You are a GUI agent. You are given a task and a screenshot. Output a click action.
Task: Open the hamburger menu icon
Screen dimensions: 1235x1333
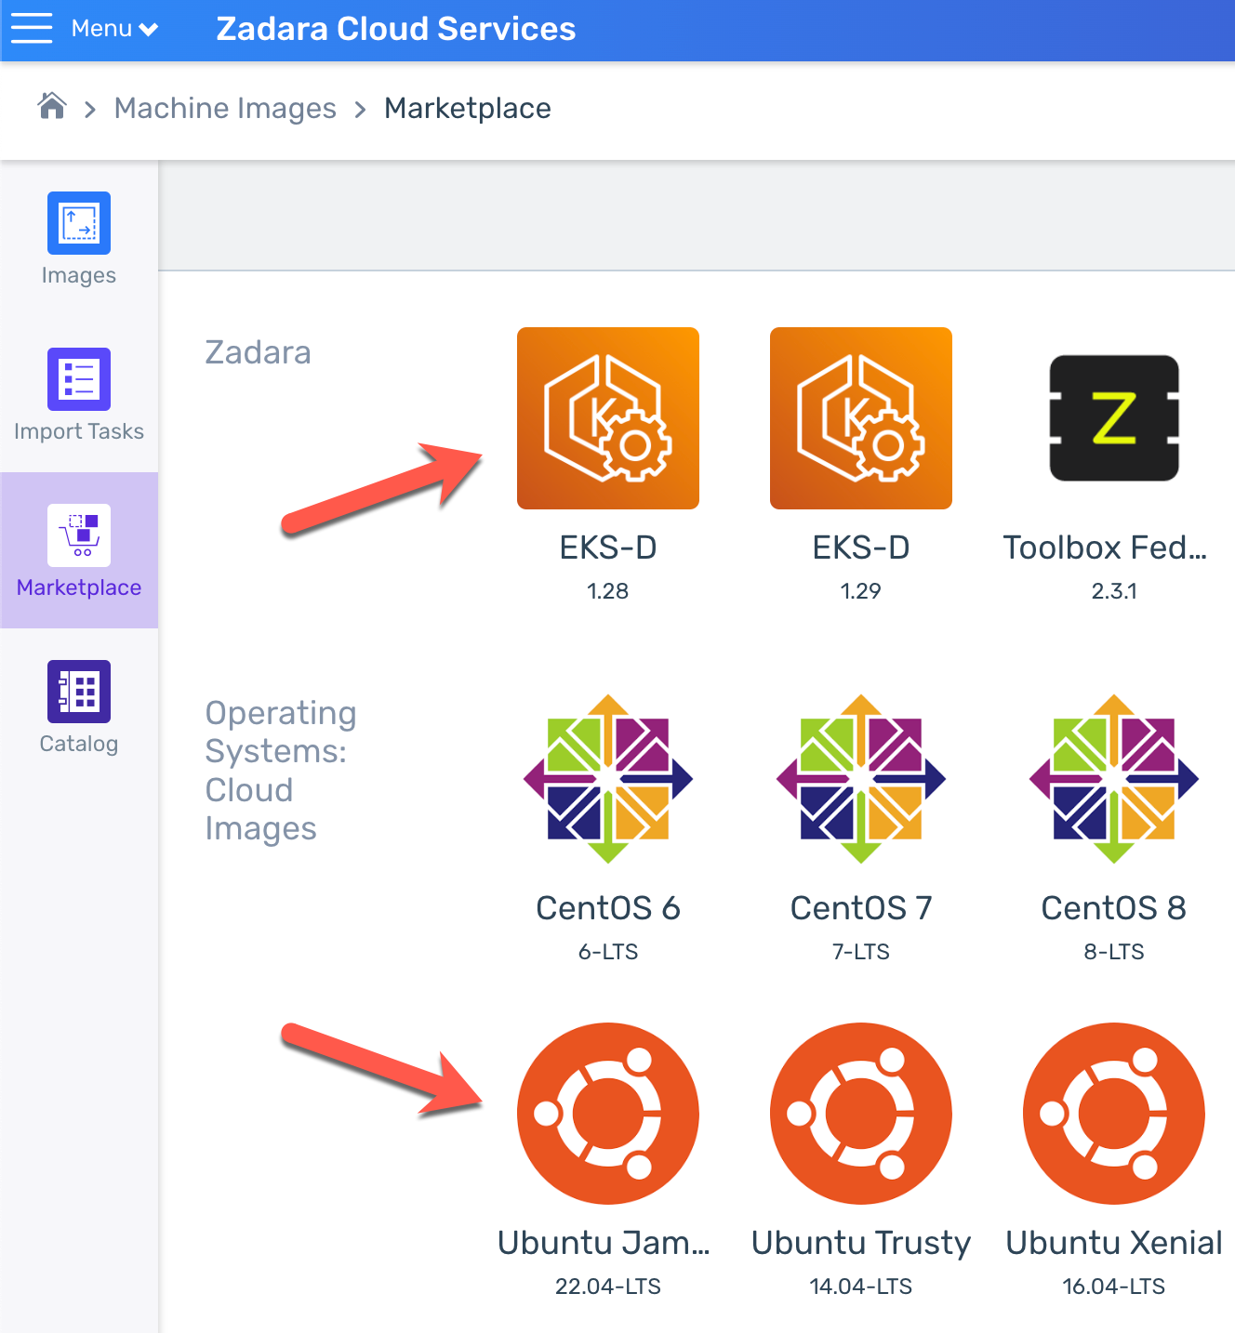[32, 29]
